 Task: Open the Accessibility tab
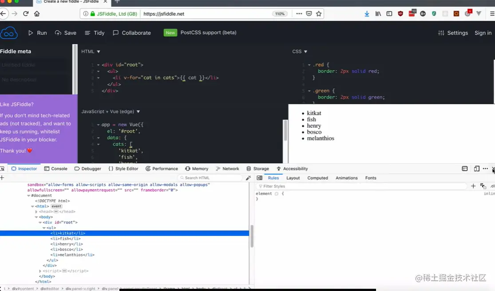click(292, 169)
